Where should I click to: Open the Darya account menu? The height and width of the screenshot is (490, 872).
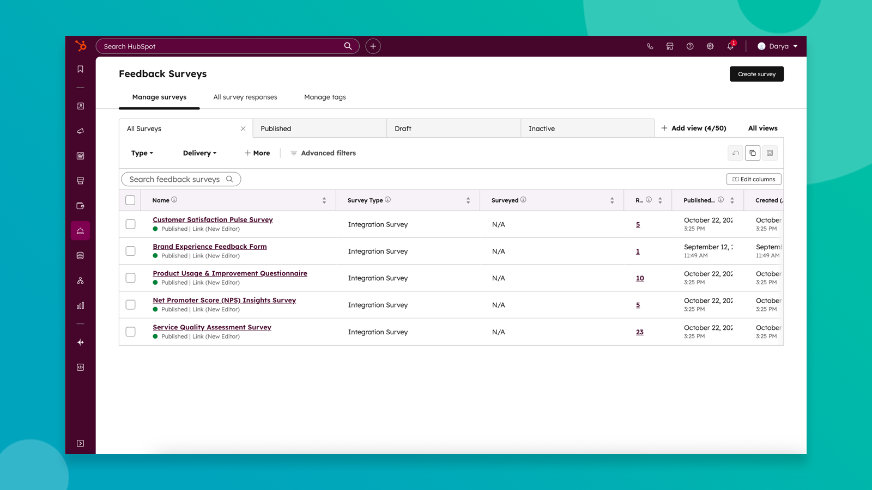(x=778, y=46)
